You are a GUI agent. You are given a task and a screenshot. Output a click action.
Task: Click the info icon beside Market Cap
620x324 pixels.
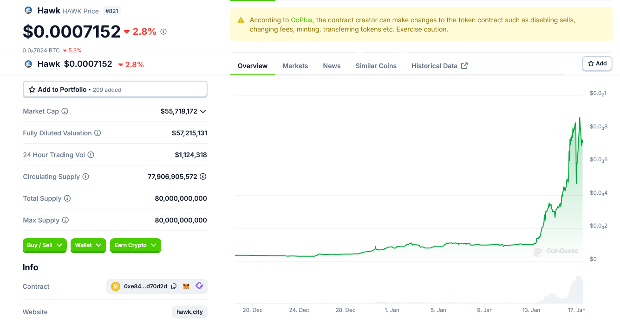65,111
